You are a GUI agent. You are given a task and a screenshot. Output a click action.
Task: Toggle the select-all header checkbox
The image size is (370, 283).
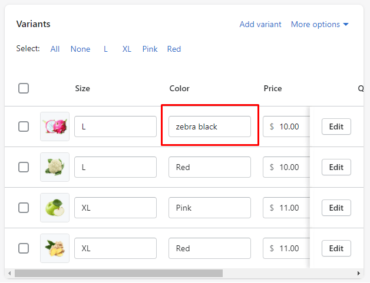pyautogui.click(x=24, y=88)
